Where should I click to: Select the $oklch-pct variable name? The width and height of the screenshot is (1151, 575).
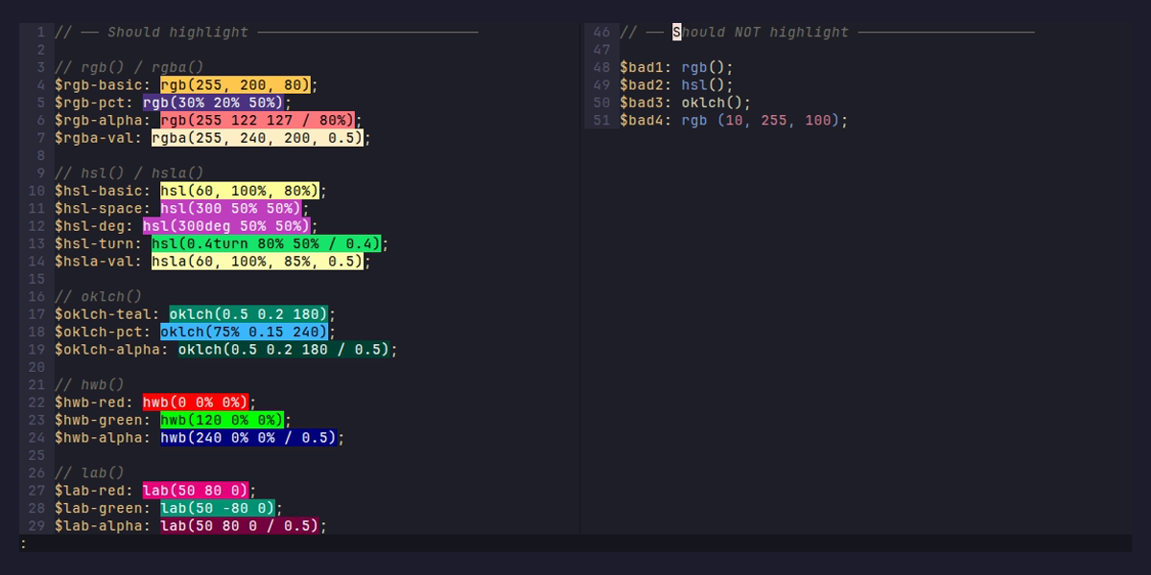(99, 332)
